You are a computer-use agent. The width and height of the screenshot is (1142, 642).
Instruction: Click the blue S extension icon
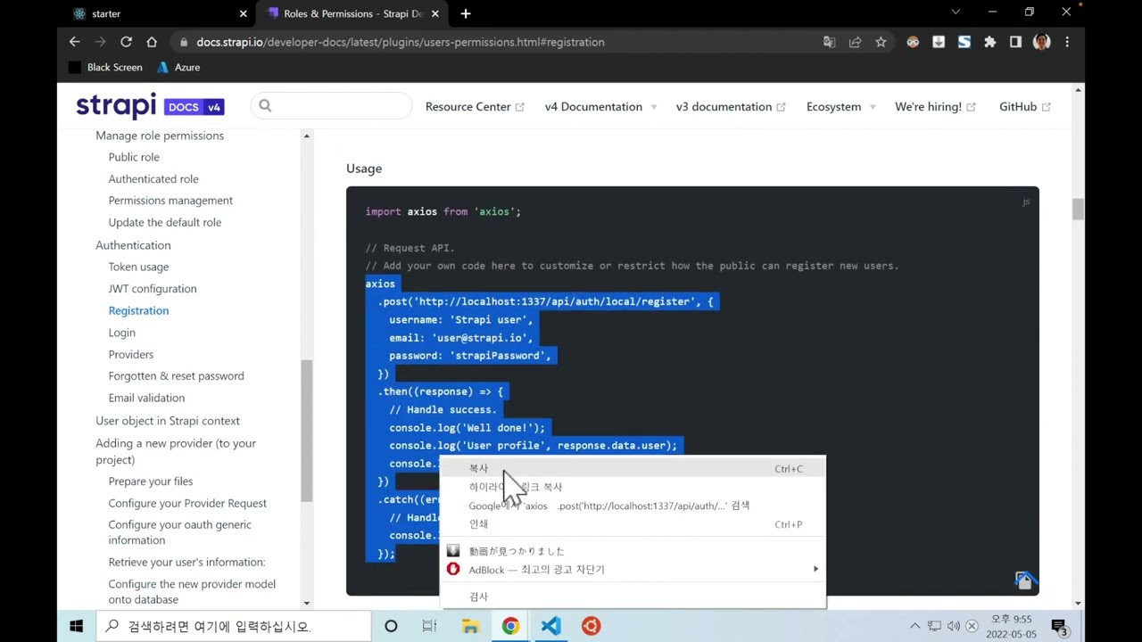[x=964, y=42]
